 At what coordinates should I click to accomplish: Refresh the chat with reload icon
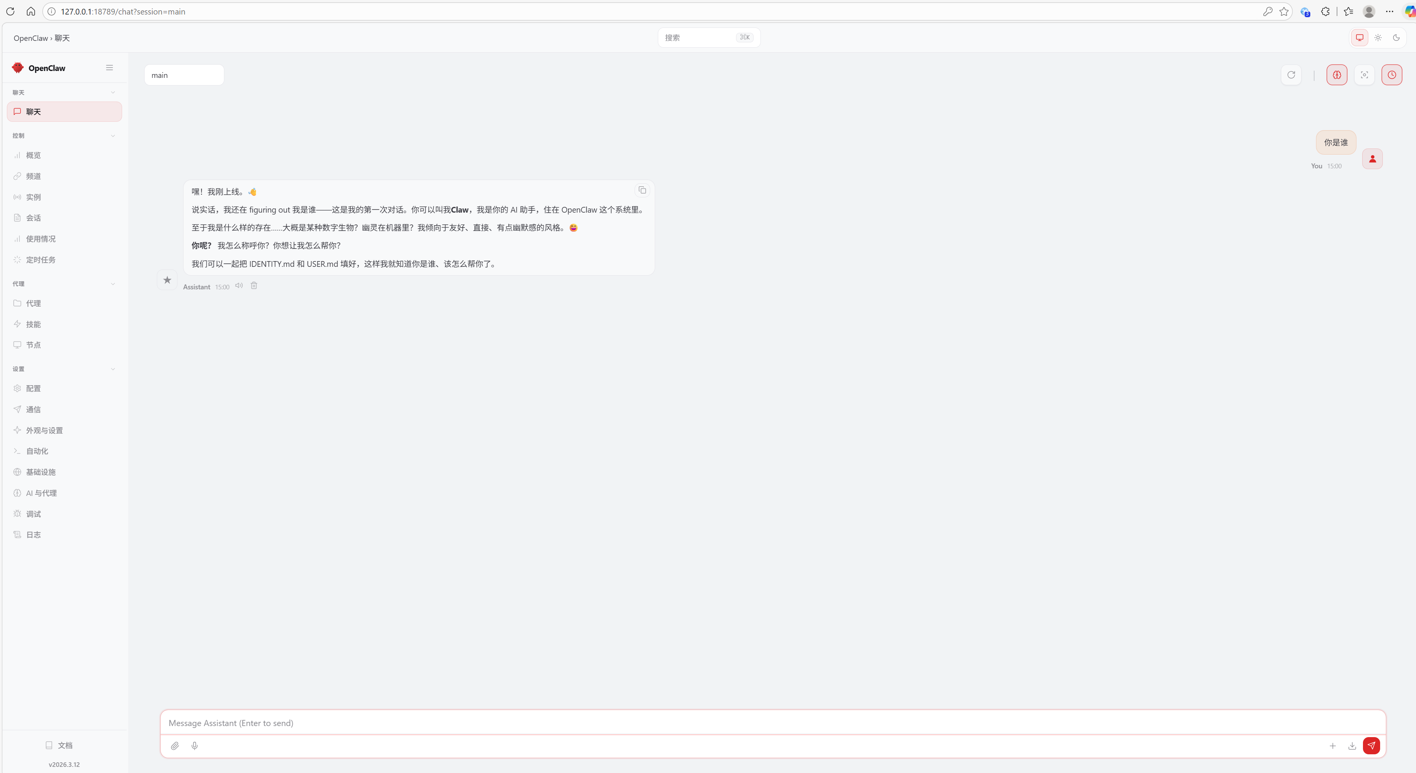tap(1291, 75)
